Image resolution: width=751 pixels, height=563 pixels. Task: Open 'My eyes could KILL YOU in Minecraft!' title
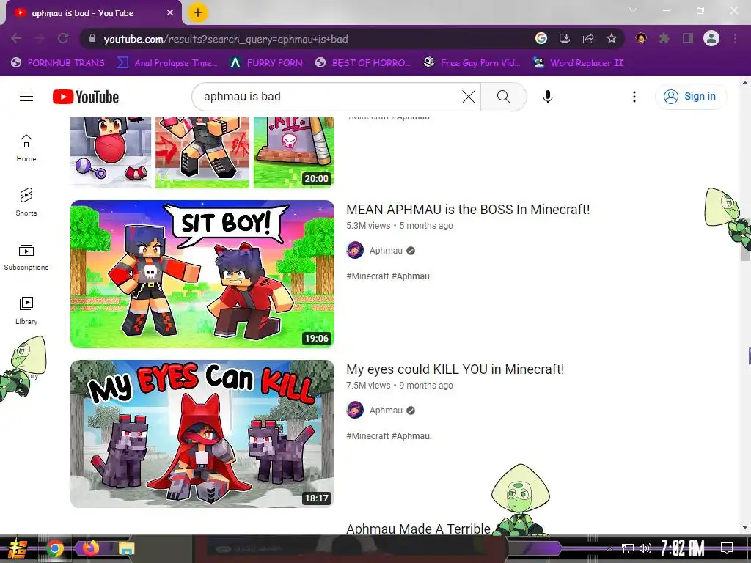click(455, 369)
